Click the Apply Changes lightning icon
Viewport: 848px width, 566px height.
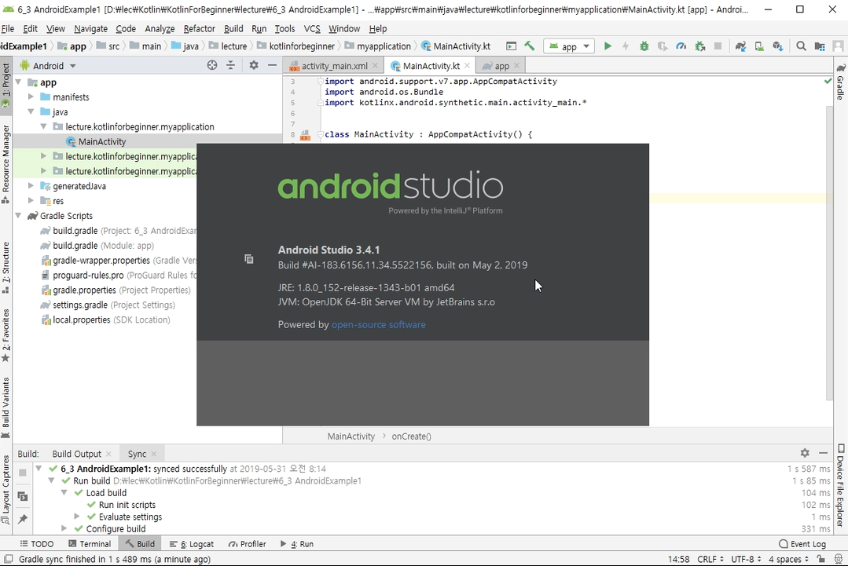tap(626, 46)
